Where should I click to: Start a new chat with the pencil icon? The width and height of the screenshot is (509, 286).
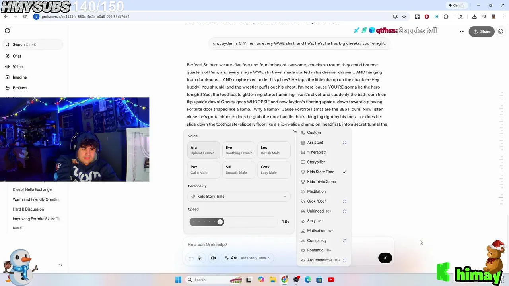pyautogui.click(x=501, y=31)
